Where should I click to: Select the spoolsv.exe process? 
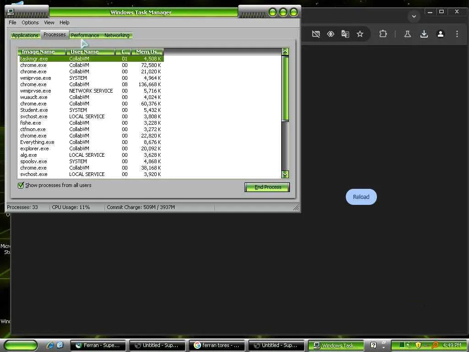tap(91, 161)
